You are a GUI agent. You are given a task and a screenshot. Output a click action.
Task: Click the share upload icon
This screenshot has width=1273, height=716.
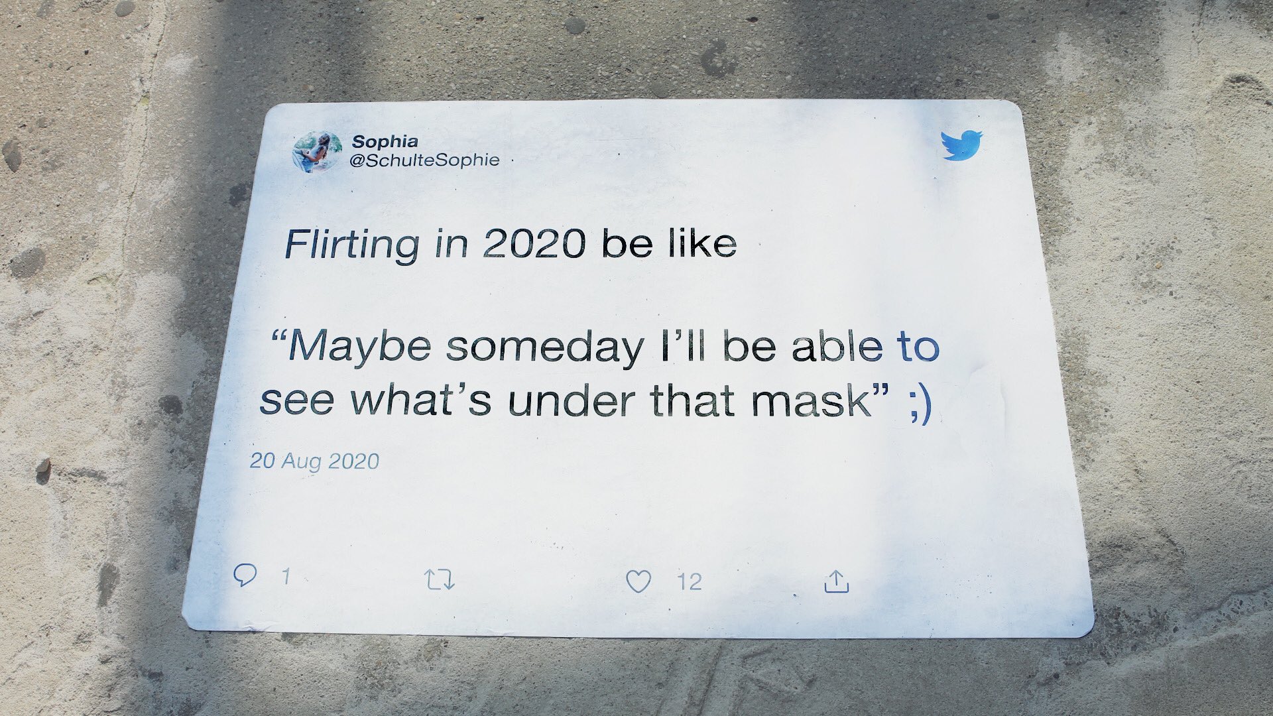pyautogui.click(x=836, y=581)
